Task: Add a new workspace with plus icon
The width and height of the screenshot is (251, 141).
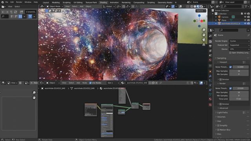Action: [176, 2]
